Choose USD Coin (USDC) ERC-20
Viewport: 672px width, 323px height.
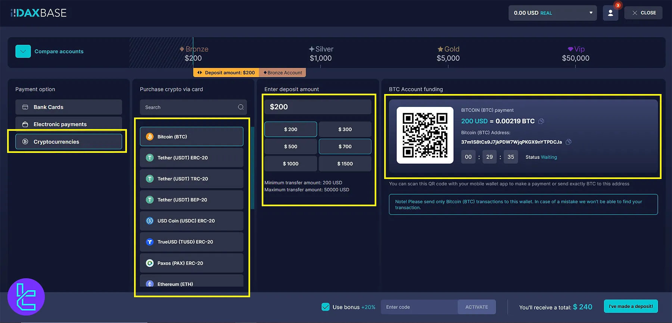coord(192,221)
